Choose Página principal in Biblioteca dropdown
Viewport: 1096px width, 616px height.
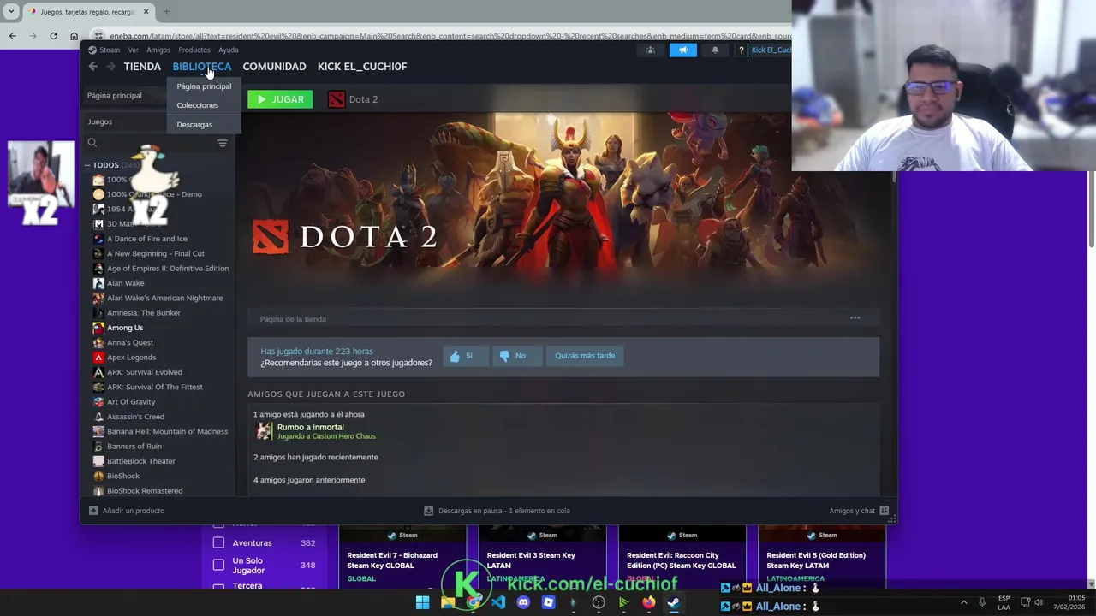tap(204, 86)
